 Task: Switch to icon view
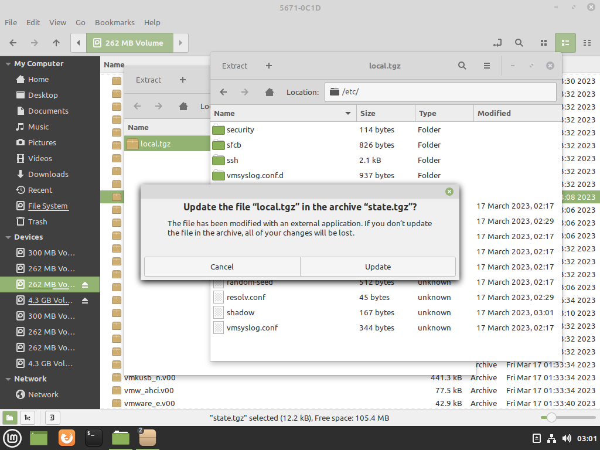coord(544,43)
